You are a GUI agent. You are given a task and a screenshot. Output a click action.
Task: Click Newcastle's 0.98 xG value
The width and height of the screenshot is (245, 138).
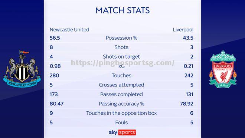coord(55,66)
